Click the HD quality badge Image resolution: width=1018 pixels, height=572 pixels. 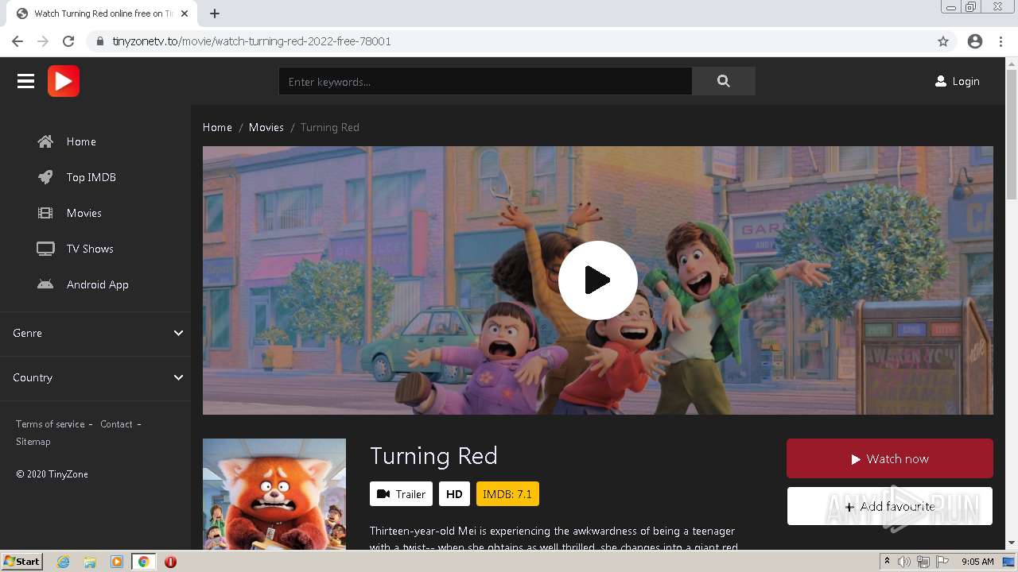tap(454, 494)
